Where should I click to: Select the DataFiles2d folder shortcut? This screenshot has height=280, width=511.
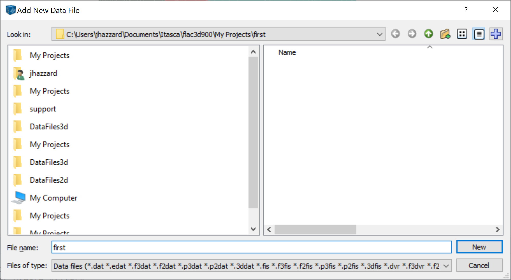pos(49,180)
